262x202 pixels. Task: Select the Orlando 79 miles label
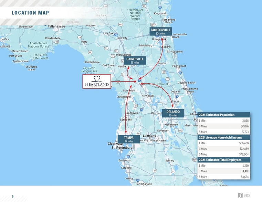173,113
